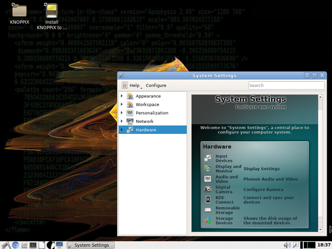
Task: Click the scrollbar up arrow in the welcome pane
Action: 320,97
